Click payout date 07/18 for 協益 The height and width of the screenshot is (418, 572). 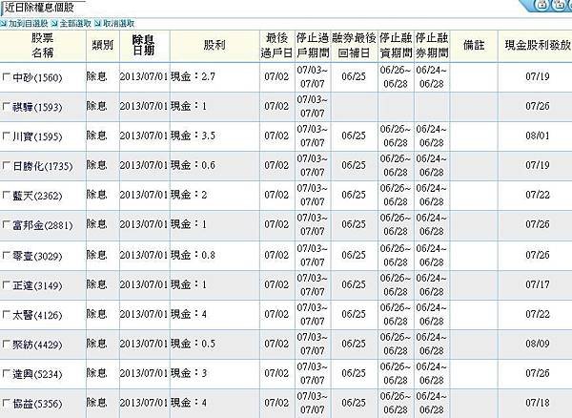(538, 403)
